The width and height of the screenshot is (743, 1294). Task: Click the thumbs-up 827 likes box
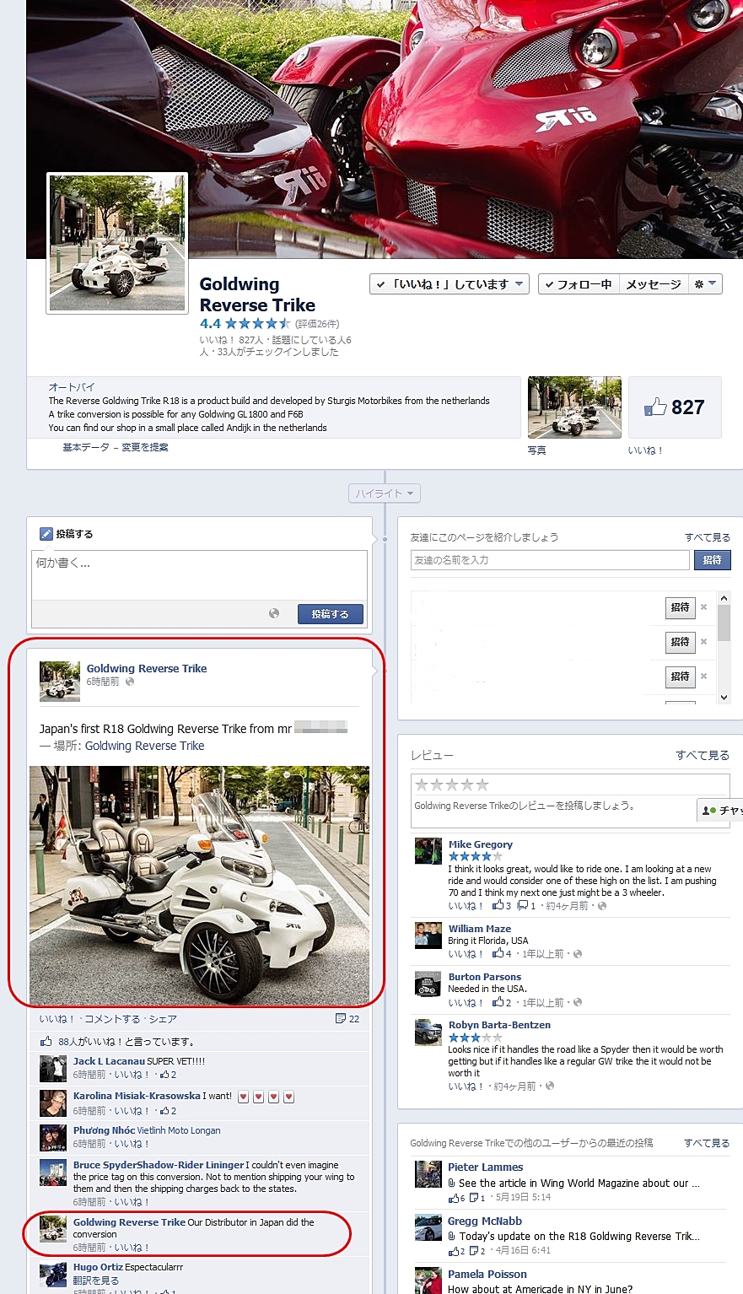pyautogui.click(x=675, y=407)
